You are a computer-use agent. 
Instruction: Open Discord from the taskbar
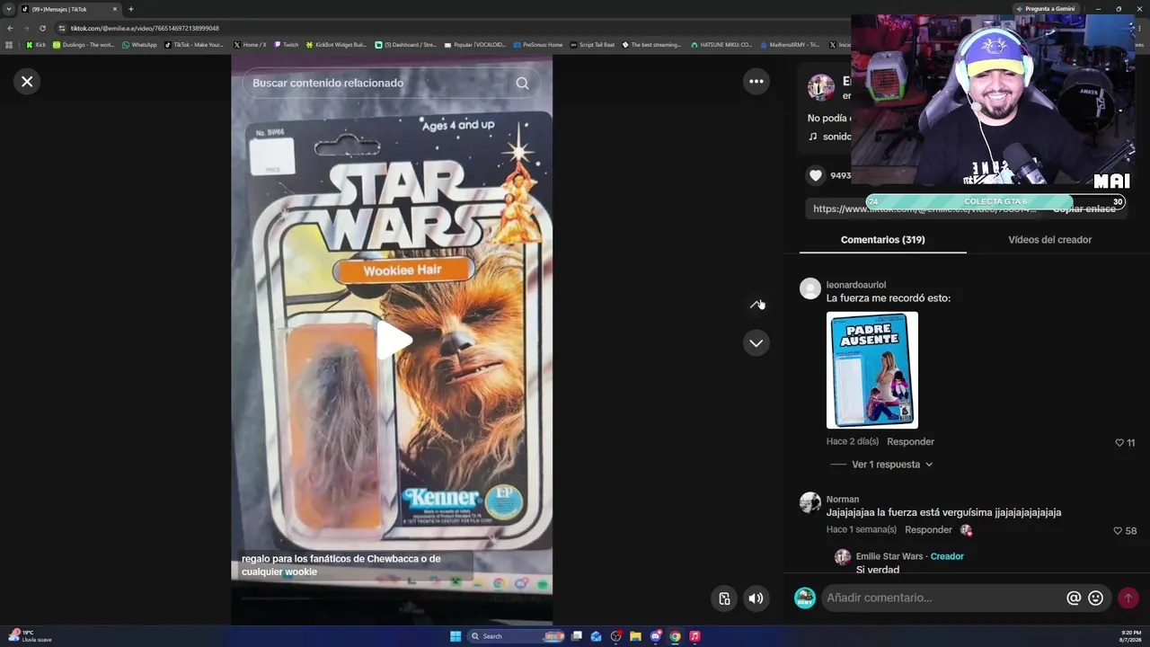coord(655,636)
